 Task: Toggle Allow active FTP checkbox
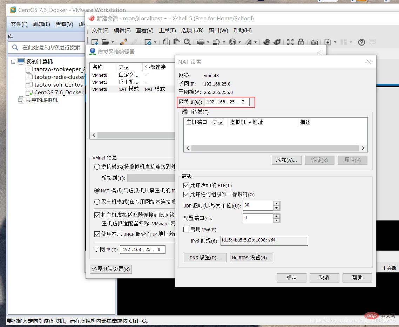point(186,185)
